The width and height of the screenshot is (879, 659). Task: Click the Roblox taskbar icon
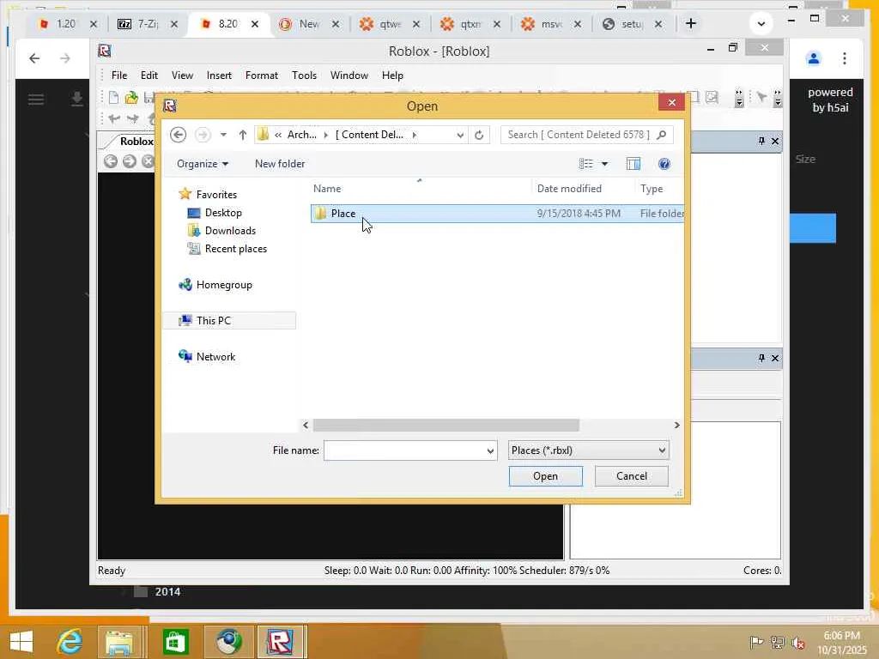pyautogui.click(x=281, y=642)
